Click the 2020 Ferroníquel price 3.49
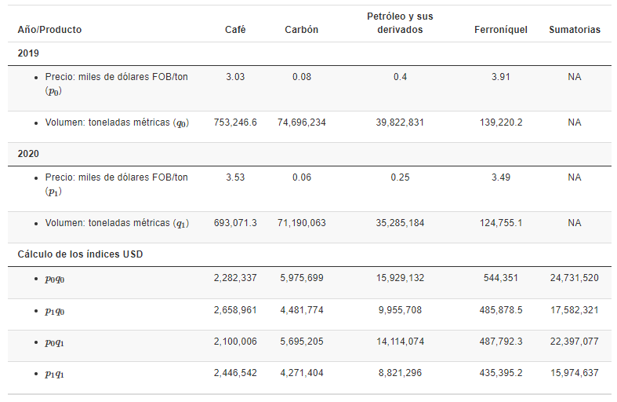Image resolution: width=617 pixels, height=402 pixels. pyautogui.click(x=501, y=177)
